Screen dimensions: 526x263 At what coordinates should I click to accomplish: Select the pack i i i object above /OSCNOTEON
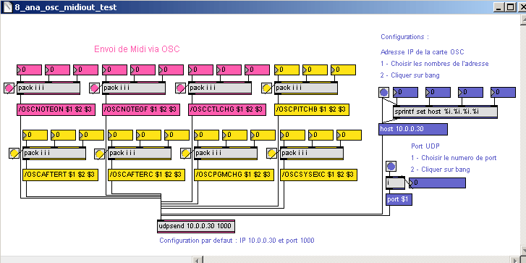48,88
